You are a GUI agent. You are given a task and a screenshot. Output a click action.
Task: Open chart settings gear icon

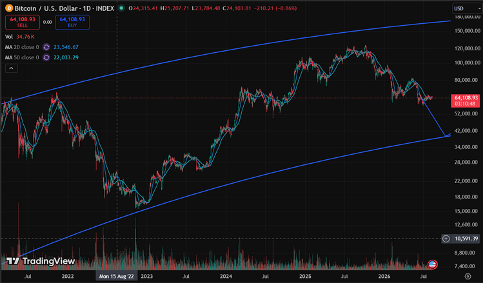(468, 276)
